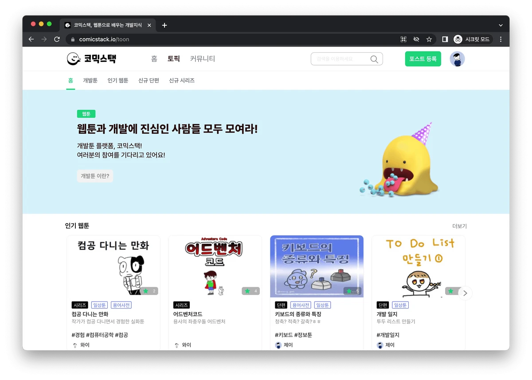Go back with the browser back arrow

[31, 39]
